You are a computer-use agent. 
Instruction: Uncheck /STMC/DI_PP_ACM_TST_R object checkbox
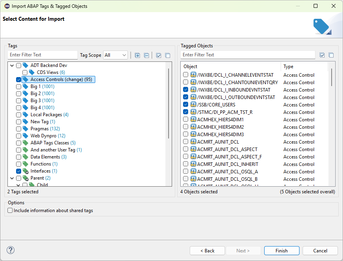pos(185,112)
